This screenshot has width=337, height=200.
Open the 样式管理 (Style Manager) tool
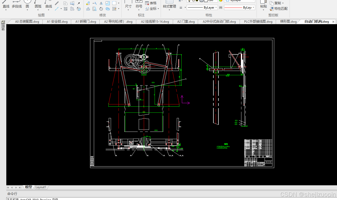coord(169,4)
